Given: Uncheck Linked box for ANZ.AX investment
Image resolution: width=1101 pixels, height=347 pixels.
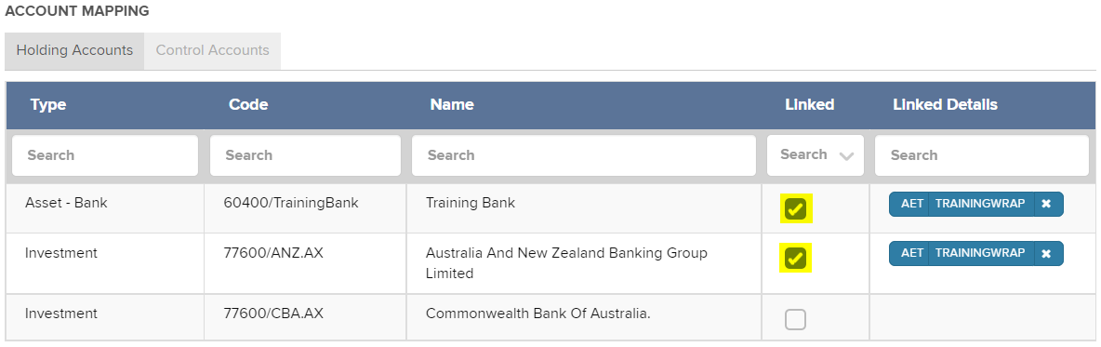Looking at the screenshot, I should (795, 259).
